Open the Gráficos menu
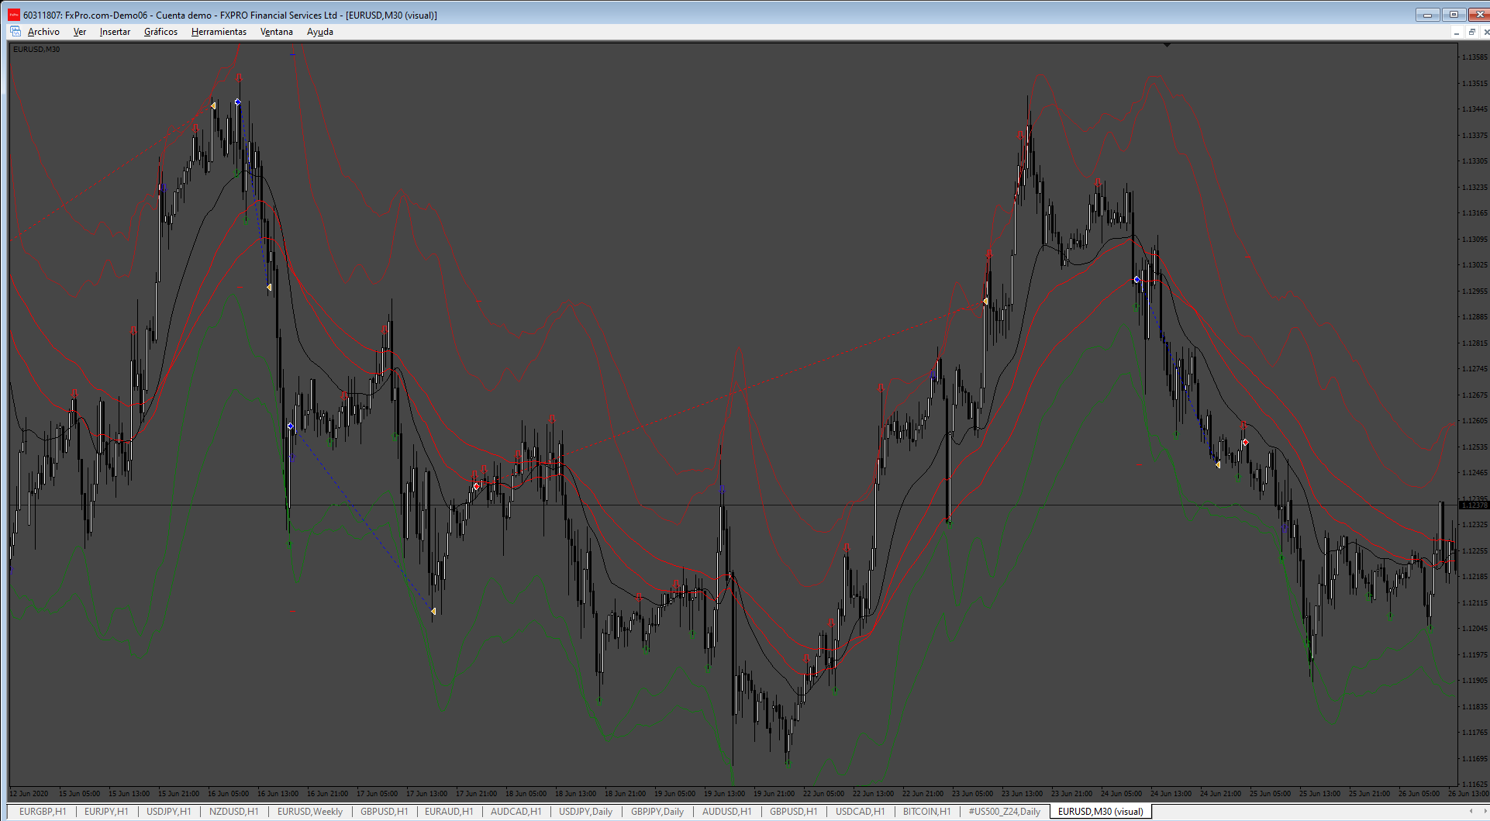 [x=160, y=32]
